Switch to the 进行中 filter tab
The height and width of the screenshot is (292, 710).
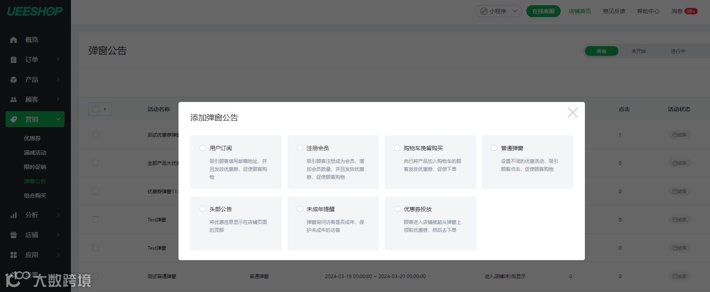tap(678, 51)
